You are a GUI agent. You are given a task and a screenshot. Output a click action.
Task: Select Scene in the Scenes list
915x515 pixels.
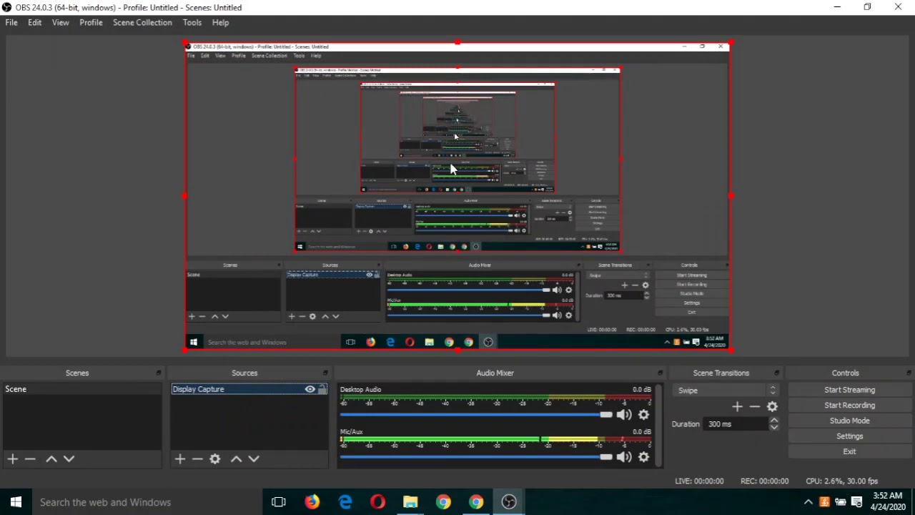coord(82,389)
